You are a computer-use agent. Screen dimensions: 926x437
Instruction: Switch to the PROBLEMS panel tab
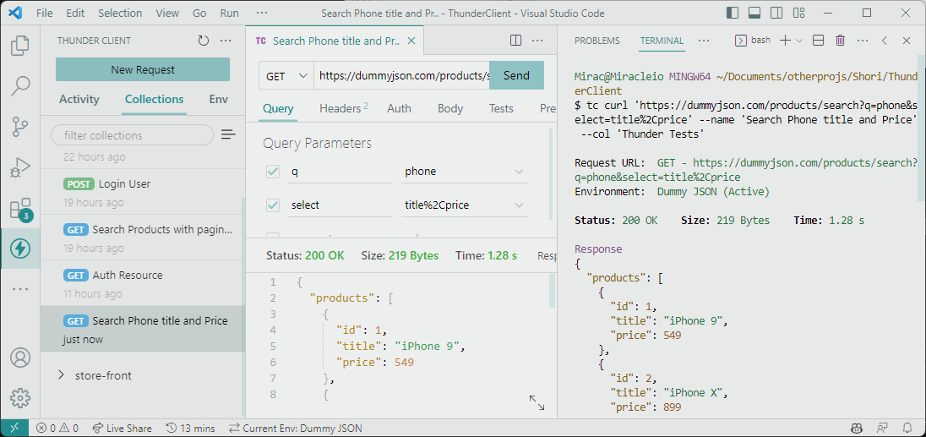tap(597, 41)
